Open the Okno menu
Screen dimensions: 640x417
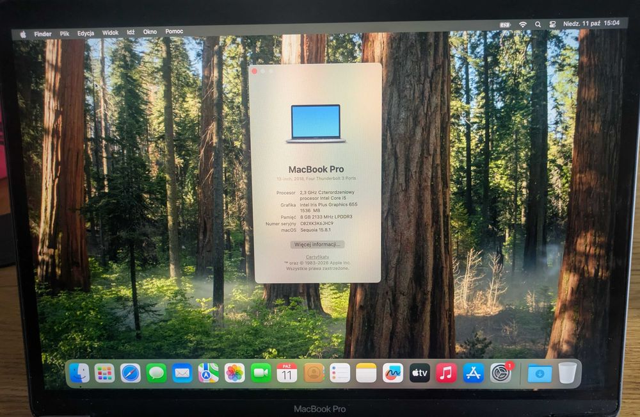click(x=150, y=31)
